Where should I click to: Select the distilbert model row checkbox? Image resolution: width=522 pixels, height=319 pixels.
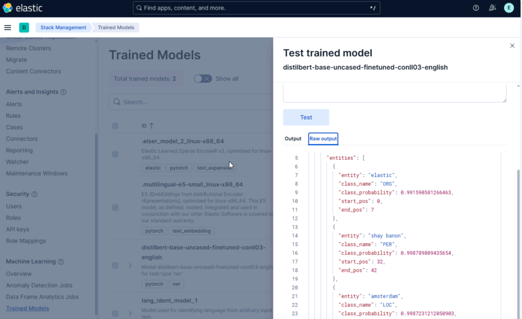pyautogui.click(x=115, y=265)
